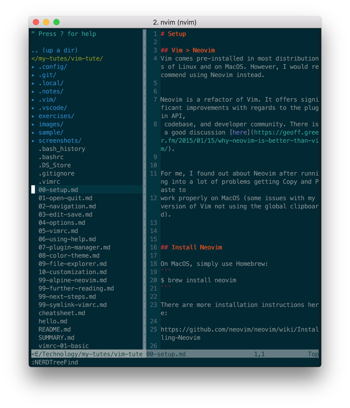Select the .DS_Store file entry

click(55, 165)
